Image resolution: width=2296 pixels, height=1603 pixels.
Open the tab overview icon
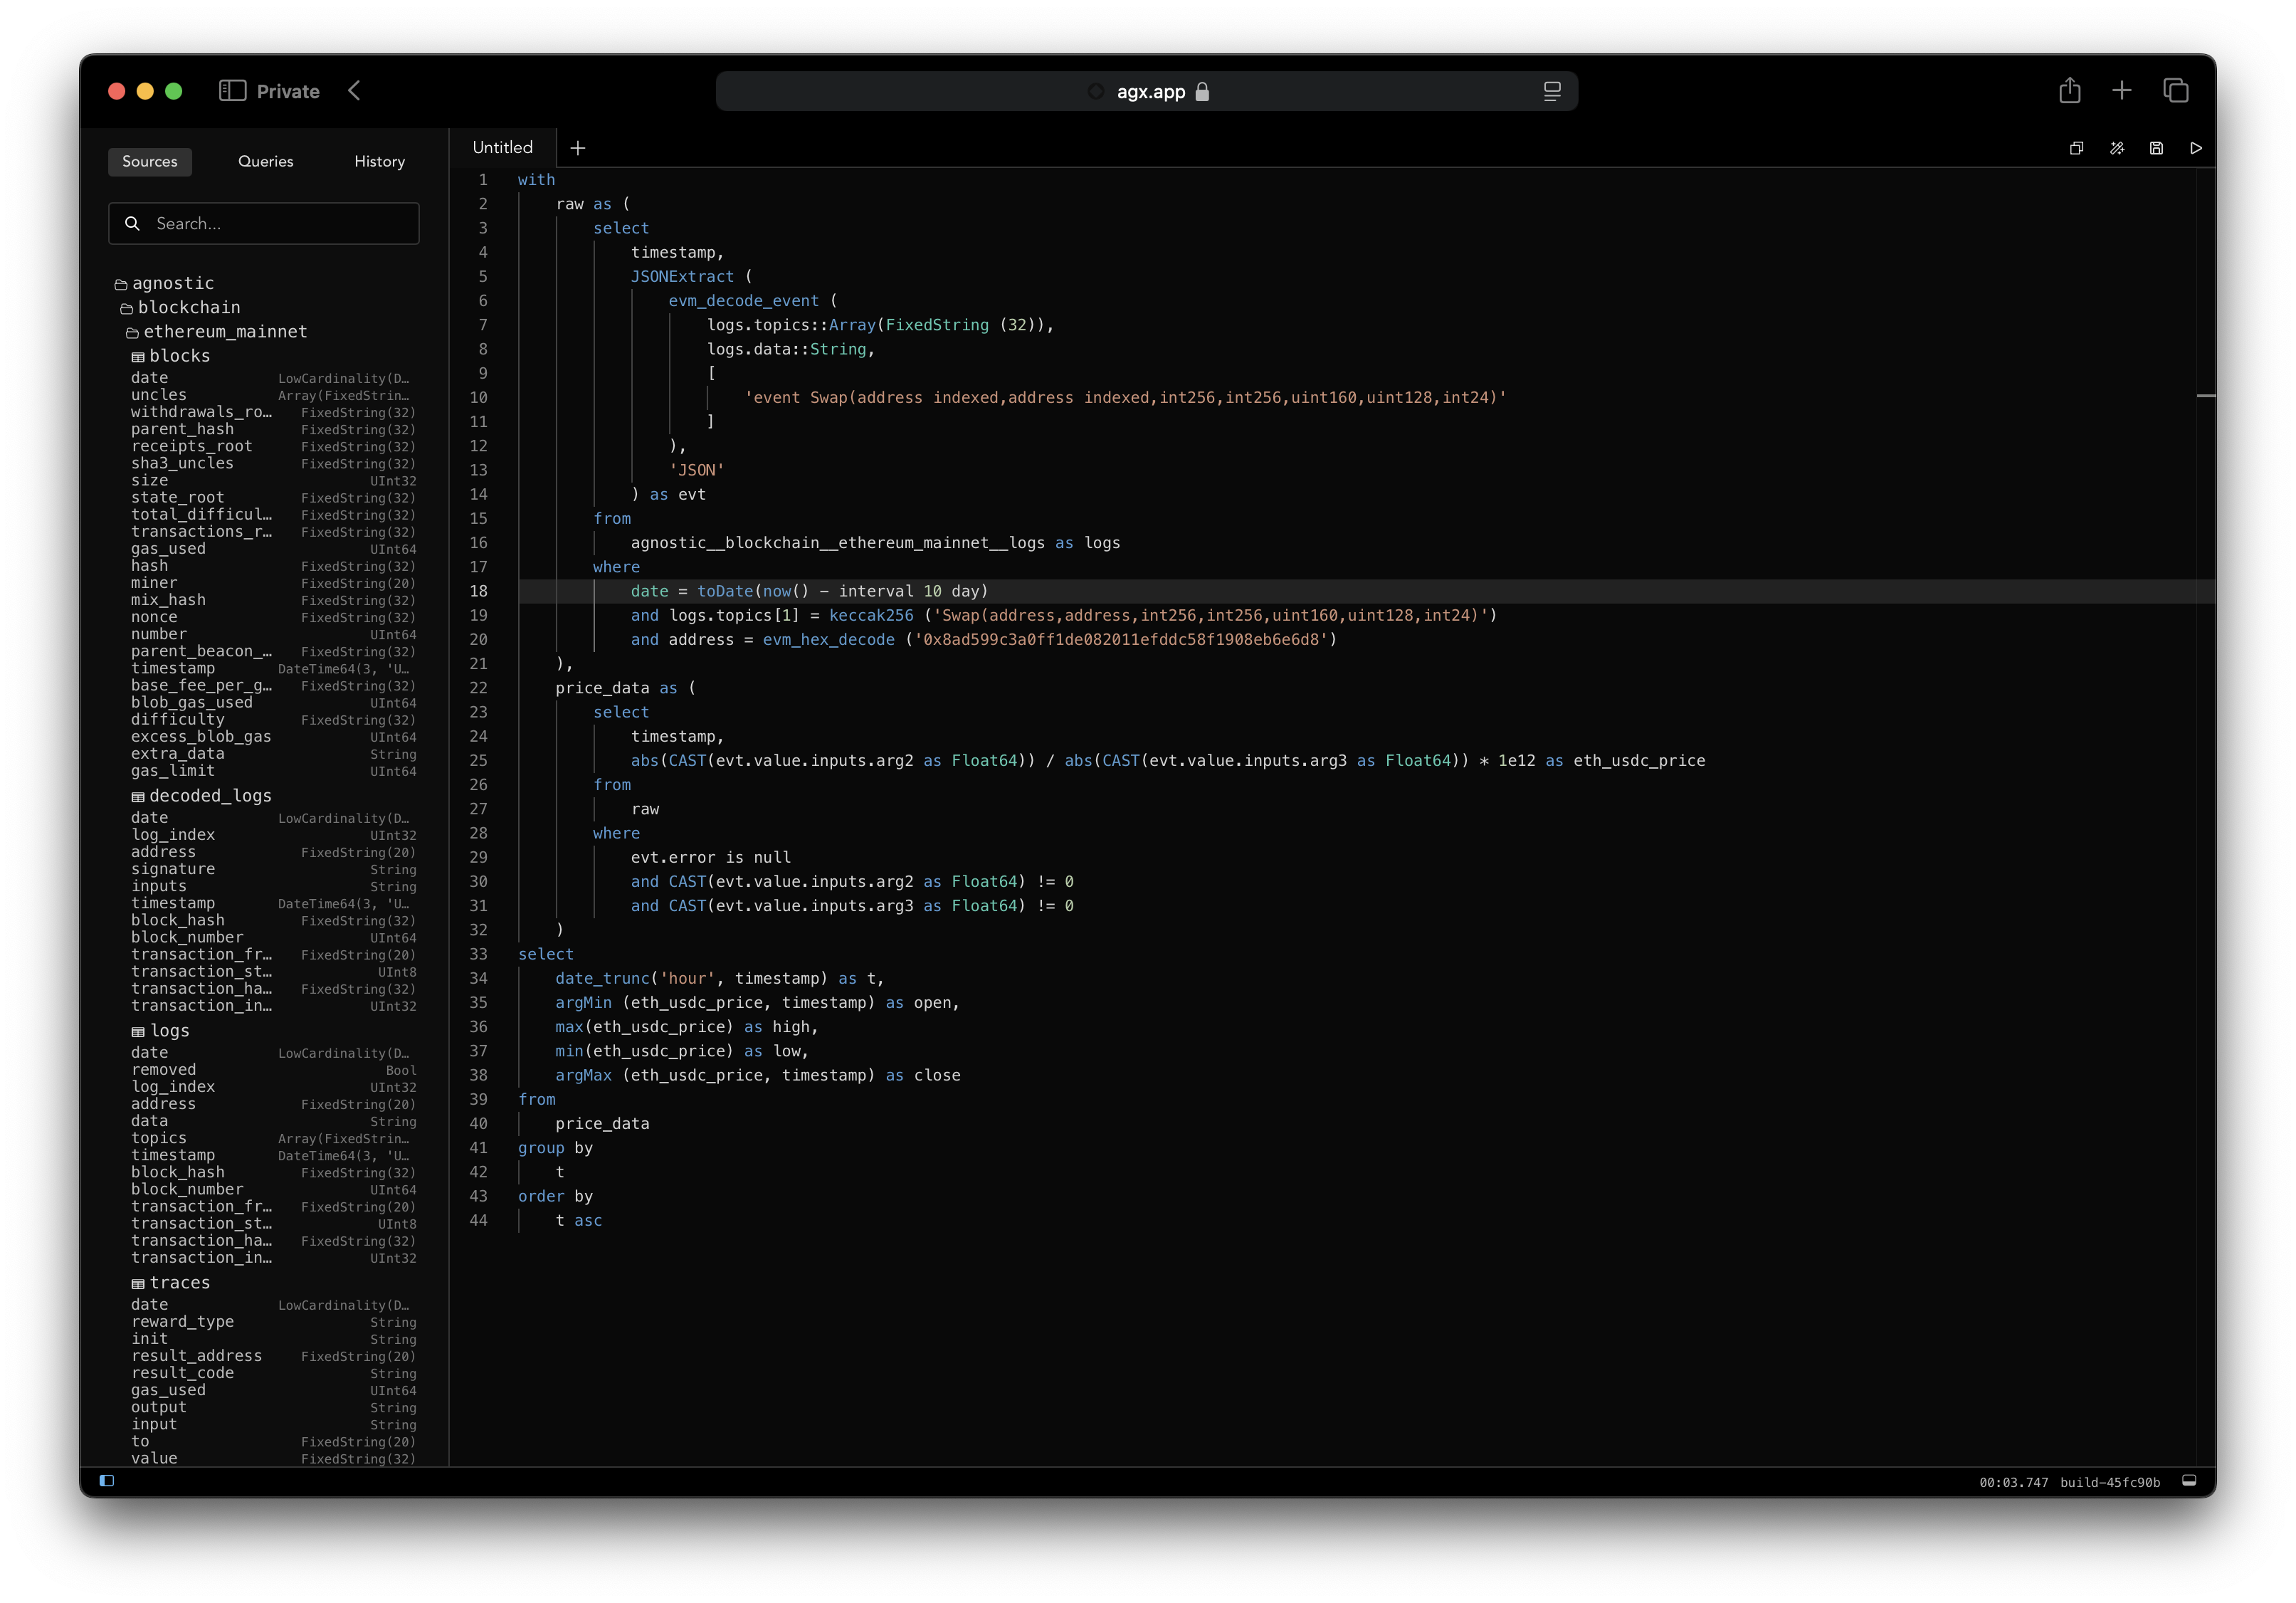click(x=2175, y=91)
